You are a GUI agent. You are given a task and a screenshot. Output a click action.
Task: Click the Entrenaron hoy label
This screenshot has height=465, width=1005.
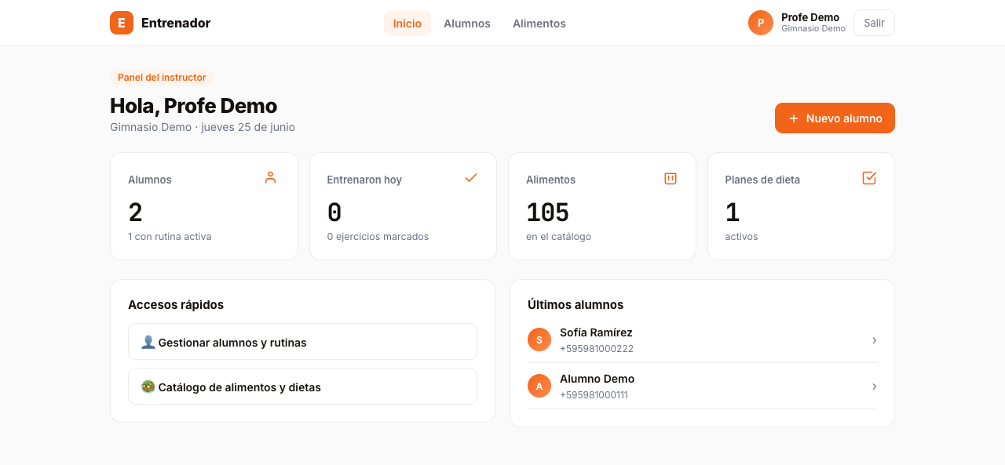pyautogui.click(x=364, y=180)
